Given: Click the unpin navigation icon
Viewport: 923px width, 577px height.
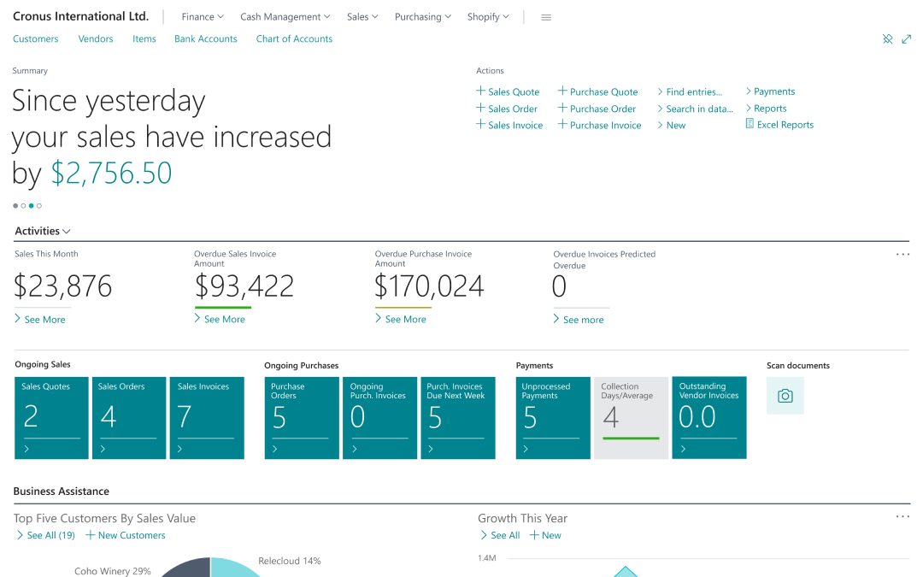Looking at the screenshot, I should 887,38.
